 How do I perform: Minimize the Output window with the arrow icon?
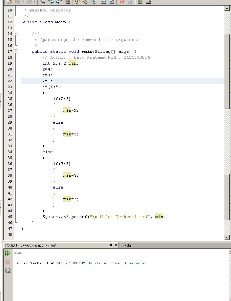coord(111,245)
